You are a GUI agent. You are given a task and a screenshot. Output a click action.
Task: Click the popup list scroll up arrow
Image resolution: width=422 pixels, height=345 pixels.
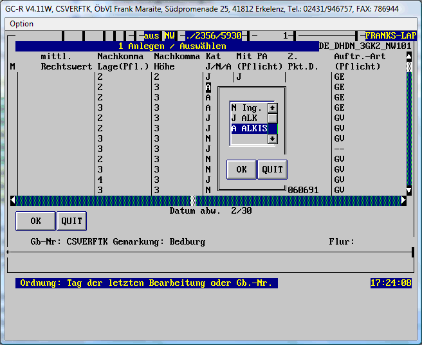[x=273, y=108]
